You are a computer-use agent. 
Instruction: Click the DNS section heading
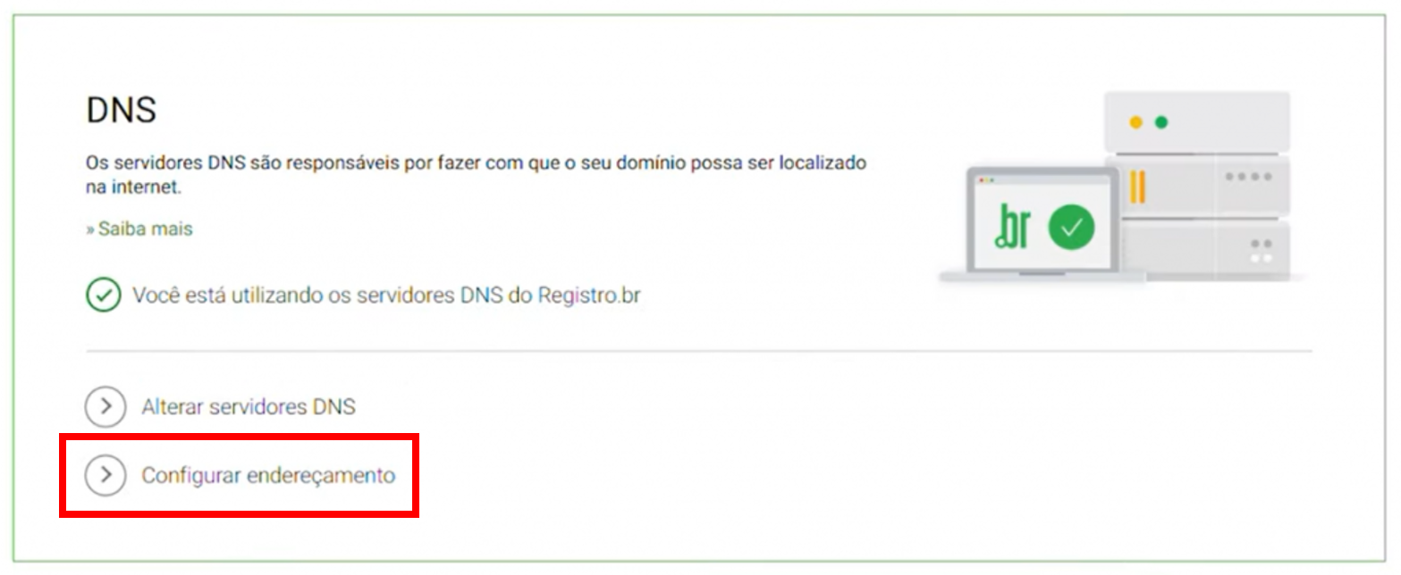(x=121, y=111)
